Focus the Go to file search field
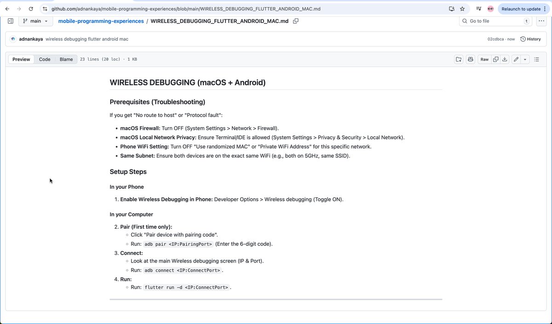Viewport: 552px width, 324px height. [x=496, y=21]
